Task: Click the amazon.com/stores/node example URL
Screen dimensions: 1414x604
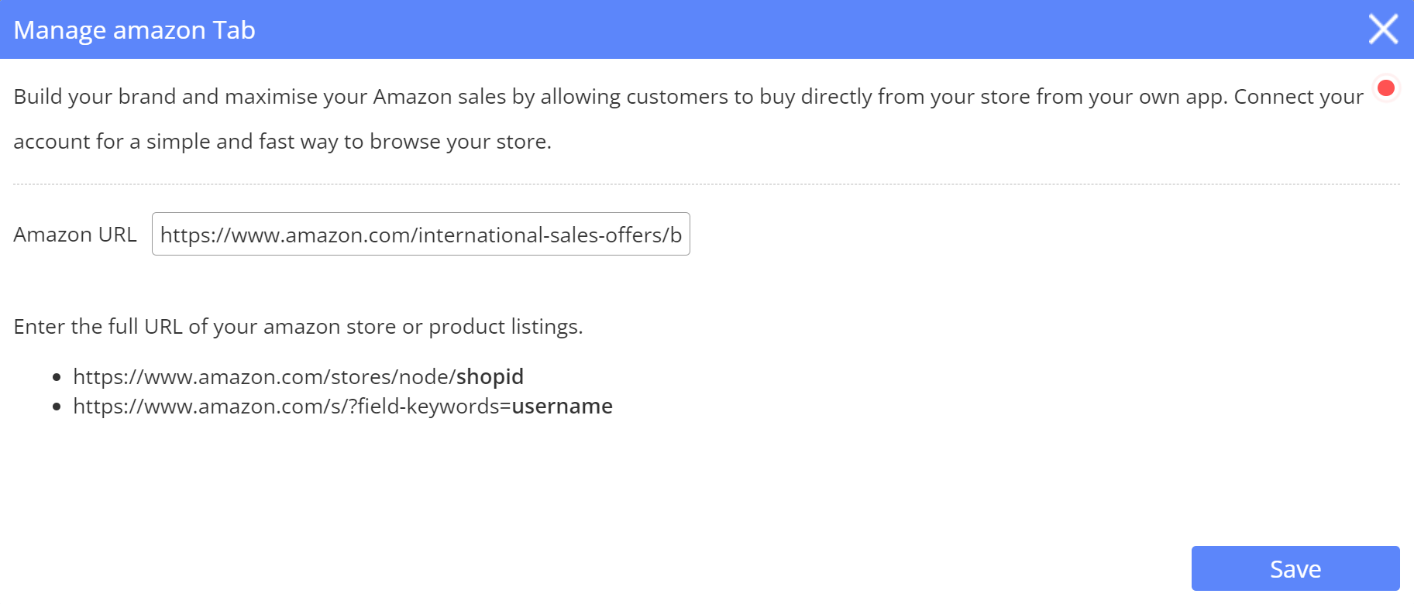Action: [263, 376]
